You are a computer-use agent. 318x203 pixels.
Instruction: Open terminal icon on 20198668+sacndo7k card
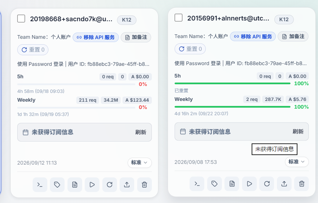click(x=40, y=185)
